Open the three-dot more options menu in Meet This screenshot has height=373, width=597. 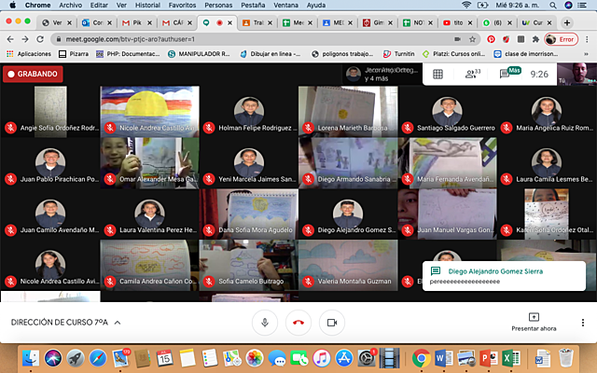[x=582, y=323]
